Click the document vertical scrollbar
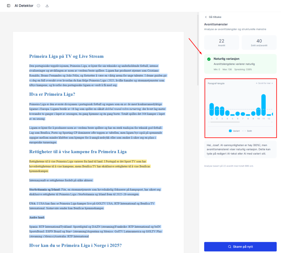 point(198,49)
